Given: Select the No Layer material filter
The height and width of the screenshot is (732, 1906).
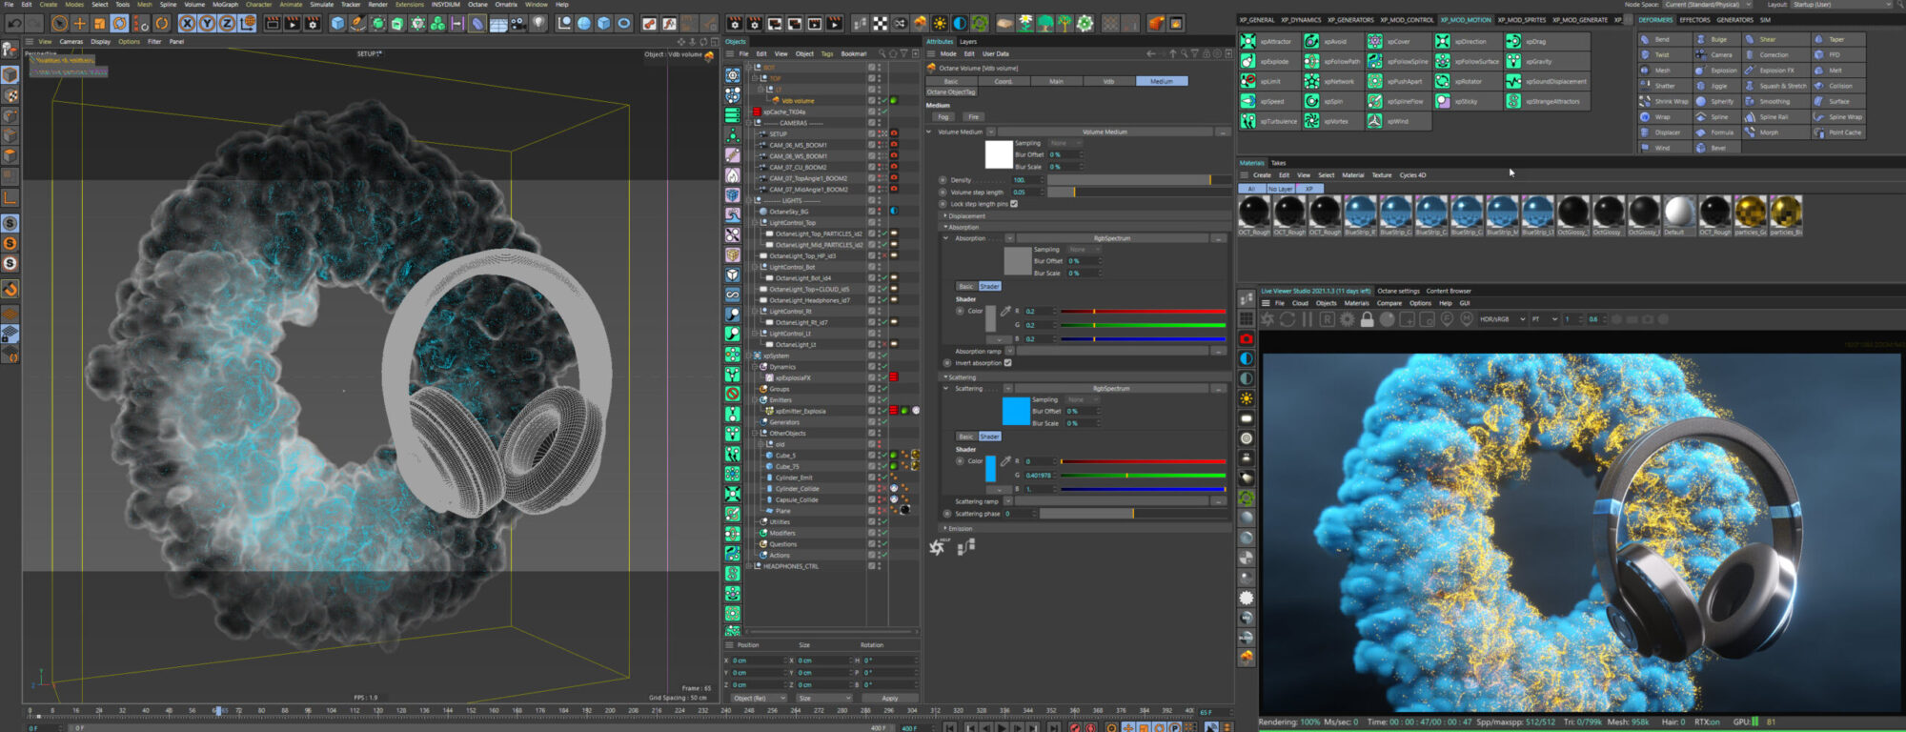Looking at the screenshot, I should coord(1280,189).
